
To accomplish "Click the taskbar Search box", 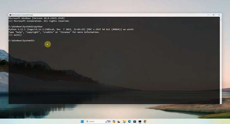I will pyautogui.click(x=98, y=121).
